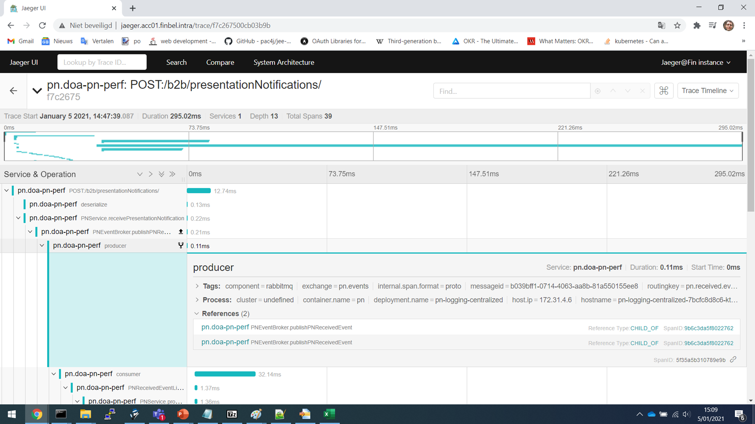Open Excel from the Windows taskbar

coord(329,414)
